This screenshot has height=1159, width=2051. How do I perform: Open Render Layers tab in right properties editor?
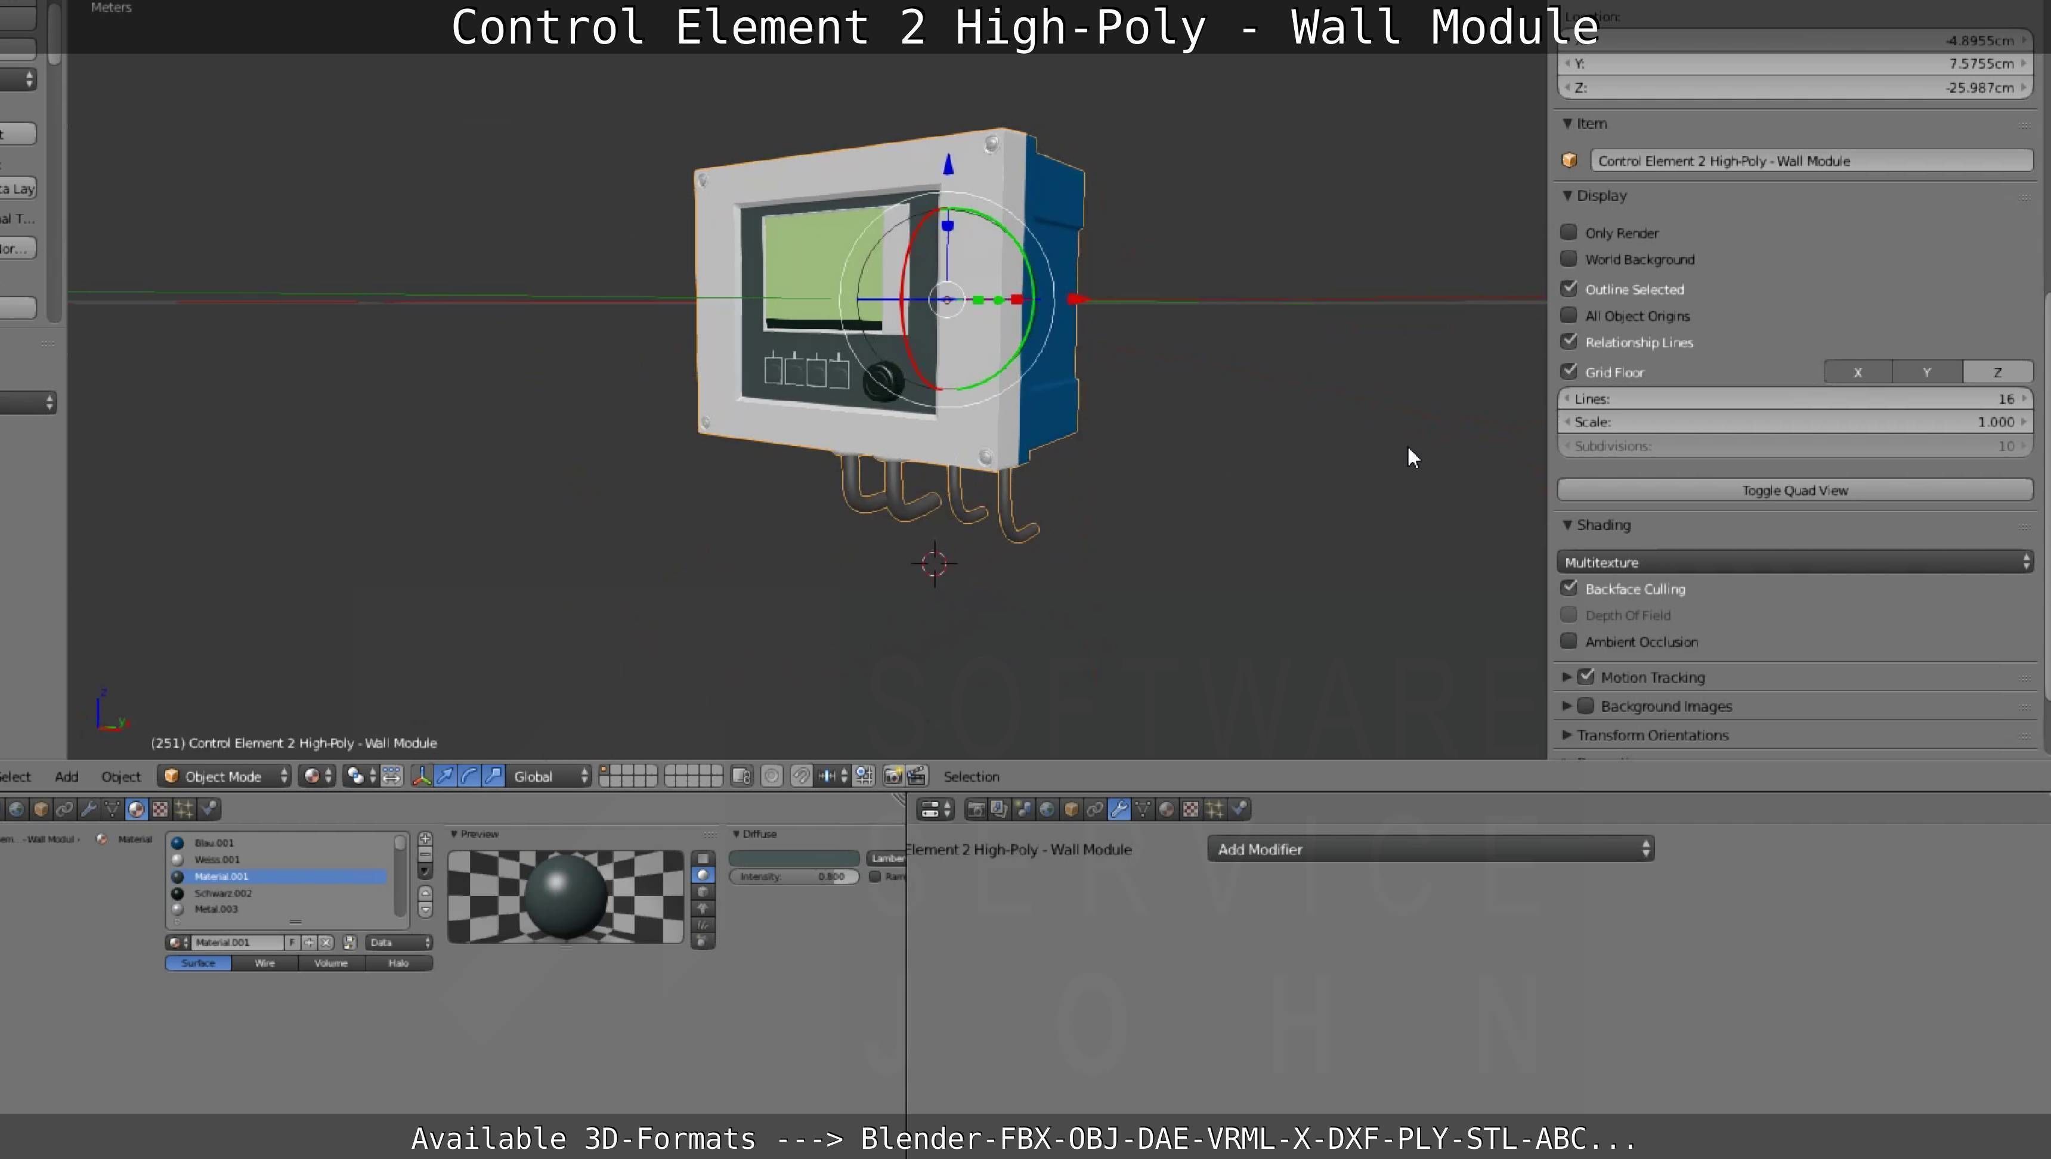tap(999, 810)
